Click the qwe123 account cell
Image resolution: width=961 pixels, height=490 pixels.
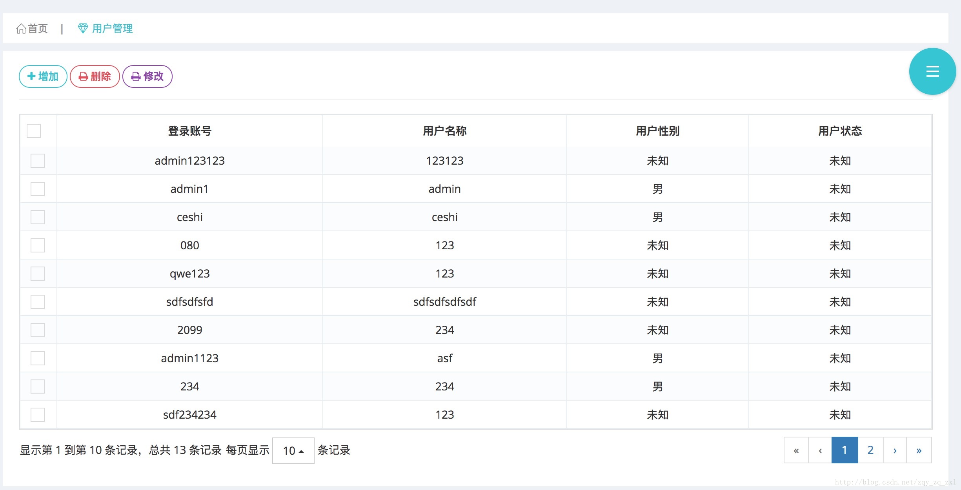(x=190, y=274)
